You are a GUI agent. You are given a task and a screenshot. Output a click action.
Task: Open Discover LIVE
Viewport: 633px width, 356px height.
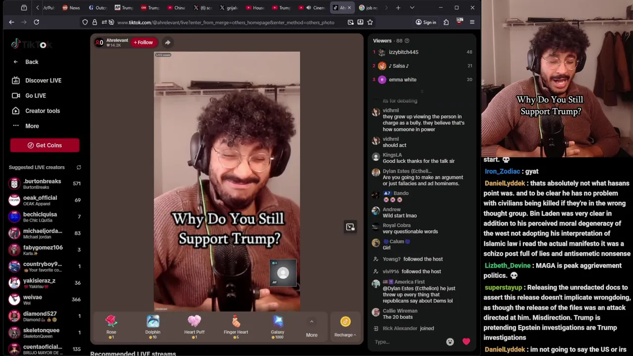click(37, 81)
